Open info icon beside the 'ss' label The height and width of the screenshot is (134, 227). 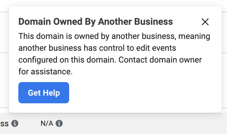(x=15, y=123)
